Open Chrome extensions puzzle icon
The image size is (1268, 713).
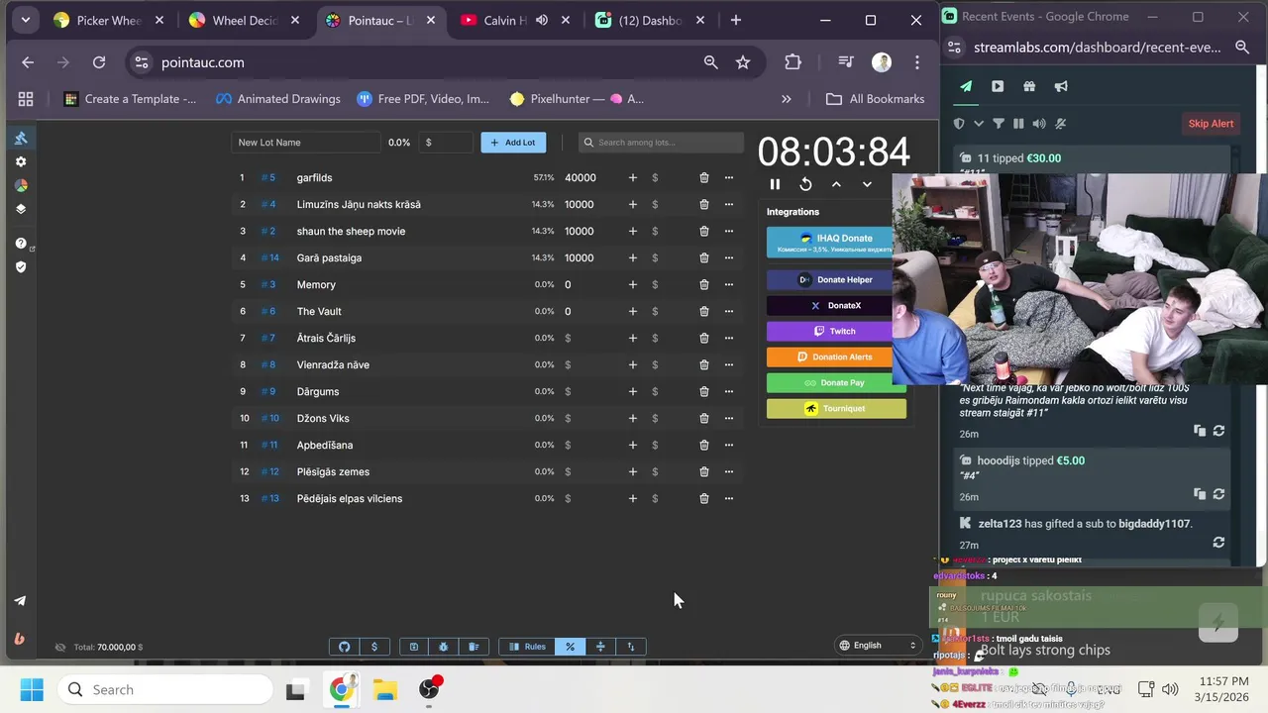point(792,62)
